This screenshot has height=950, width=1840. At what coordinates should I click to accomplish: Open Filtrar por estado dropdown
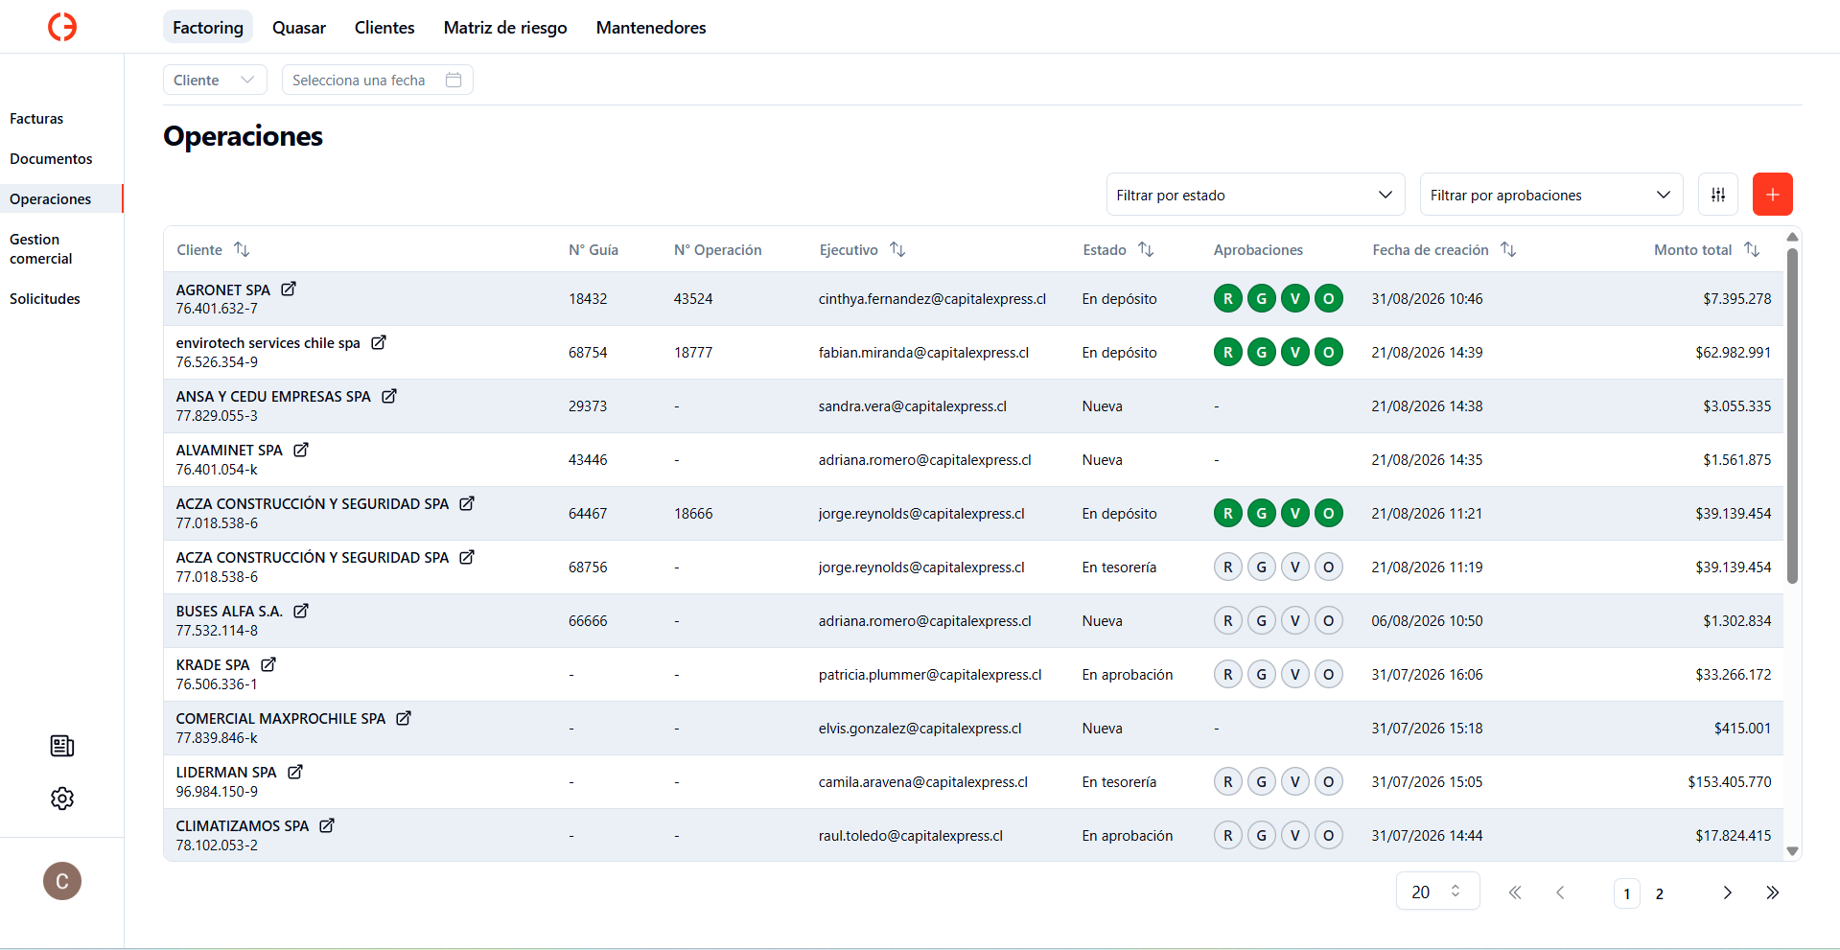tap(1255, 195)
